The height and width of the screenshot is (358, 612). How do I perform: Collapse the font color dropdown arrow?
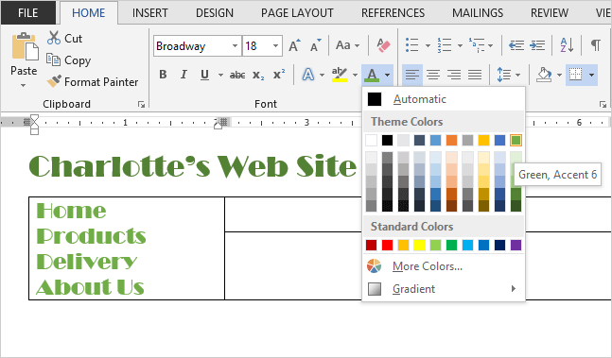pos(387,75)
